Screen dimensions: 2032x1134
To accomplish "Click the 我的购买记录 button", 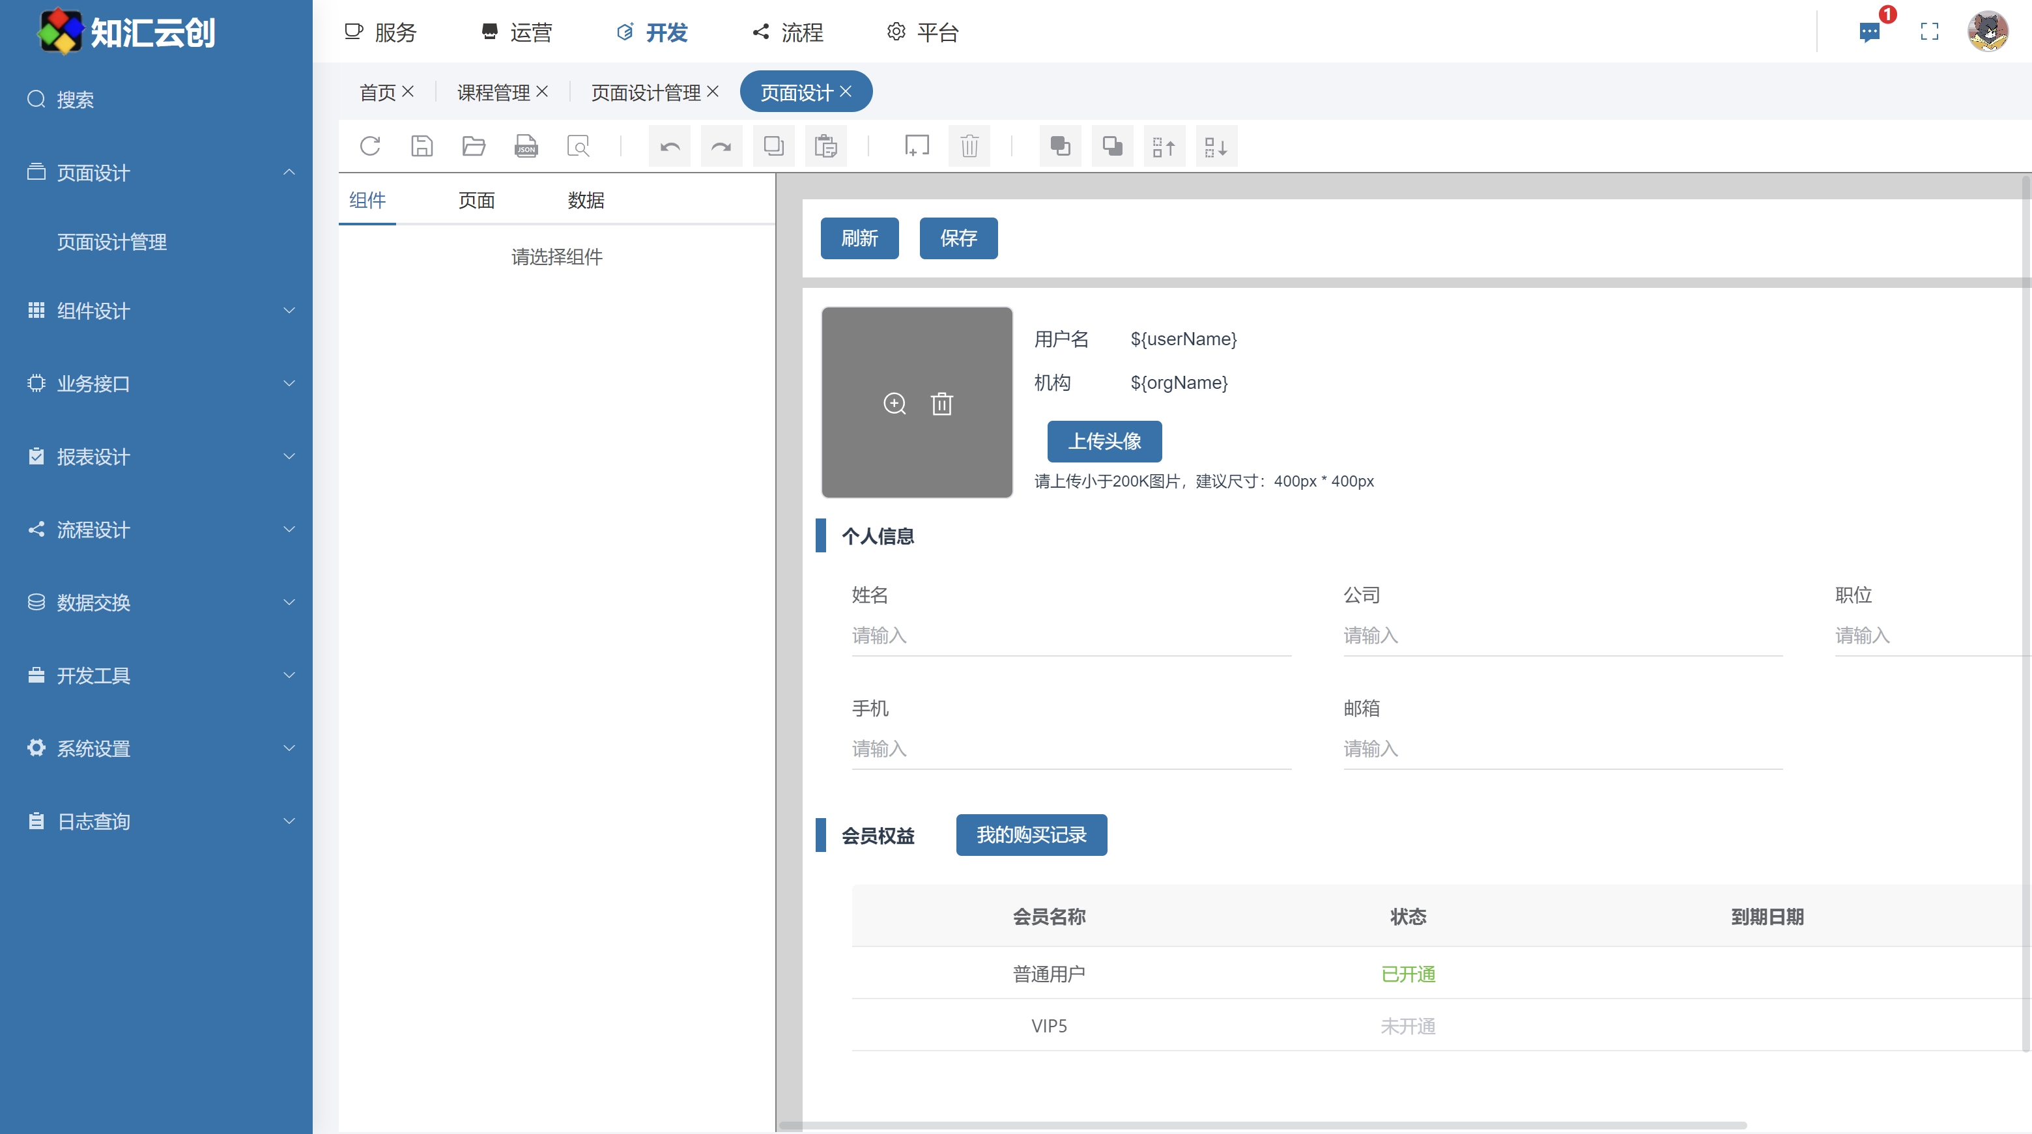I will [x=1031, y=834].
